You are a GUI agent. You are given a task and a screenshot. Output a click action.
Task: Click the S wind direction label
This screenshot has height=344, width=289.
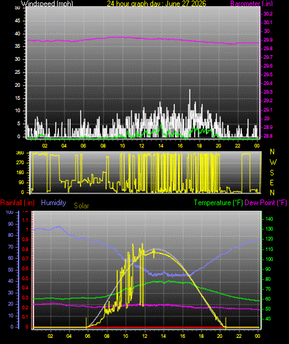pos(272,173)
